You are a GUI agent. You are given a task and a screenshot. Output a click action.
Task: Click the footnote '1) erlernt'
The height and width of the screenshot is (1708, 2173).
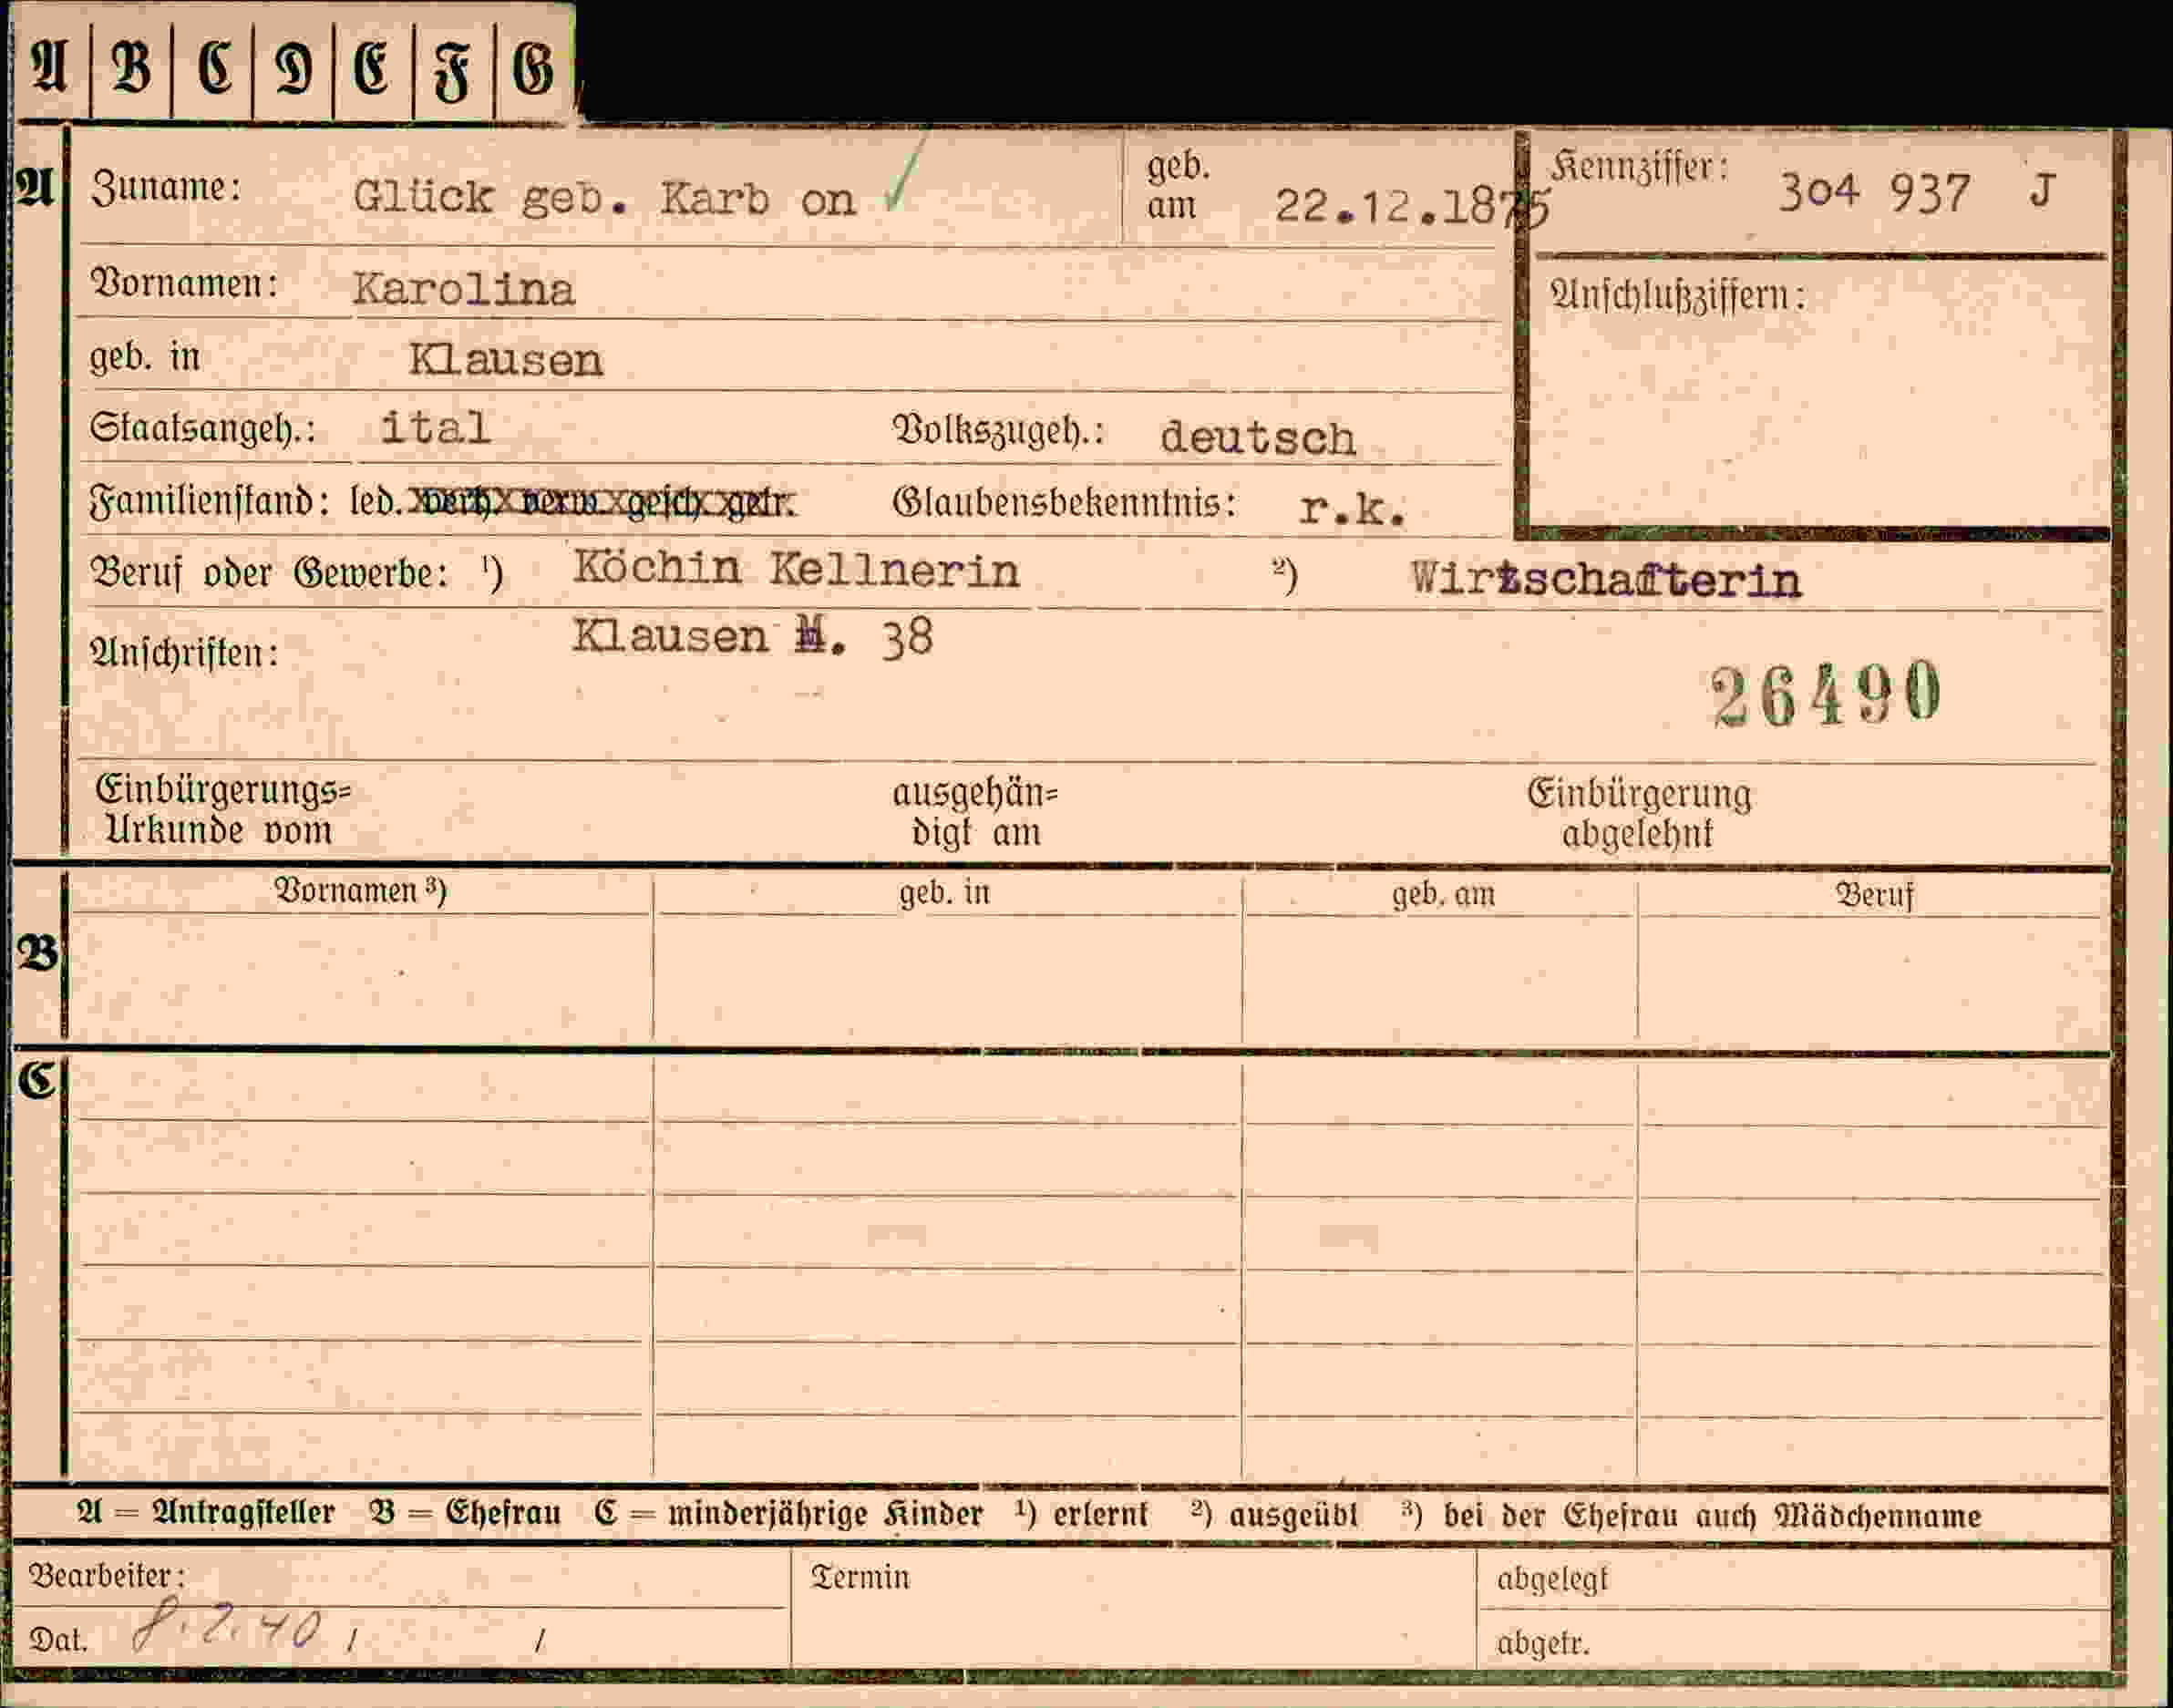coord(1082,1514)
